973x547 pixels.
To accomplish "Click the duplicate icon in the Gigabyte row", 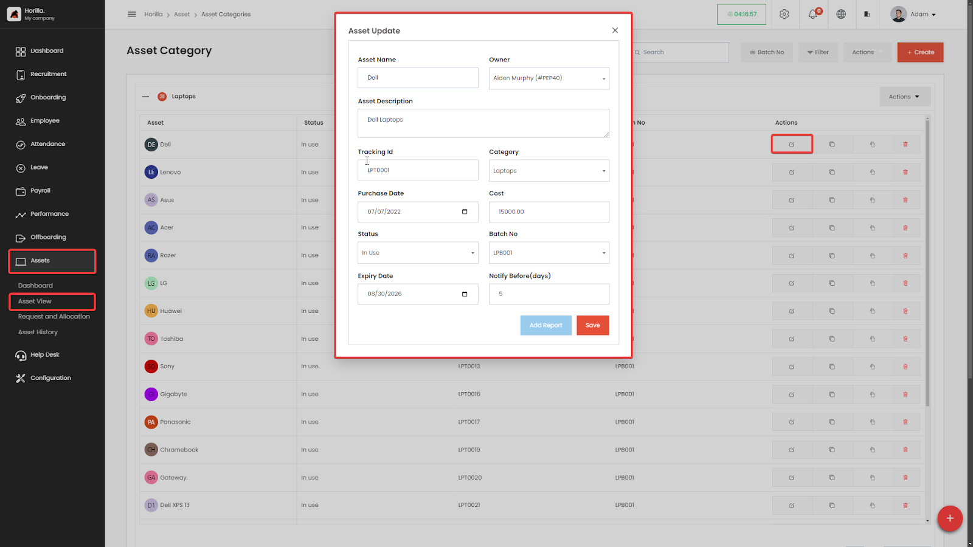I will click(832, 394).
